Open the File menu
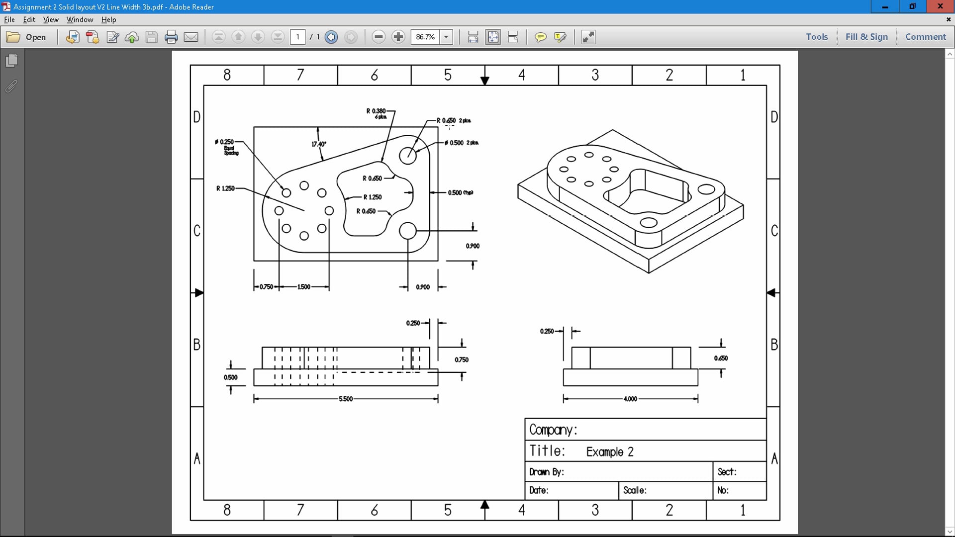 (x=9, y=20)
